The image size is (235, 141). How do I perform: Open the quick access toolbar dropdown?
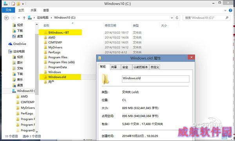(23, 4)
